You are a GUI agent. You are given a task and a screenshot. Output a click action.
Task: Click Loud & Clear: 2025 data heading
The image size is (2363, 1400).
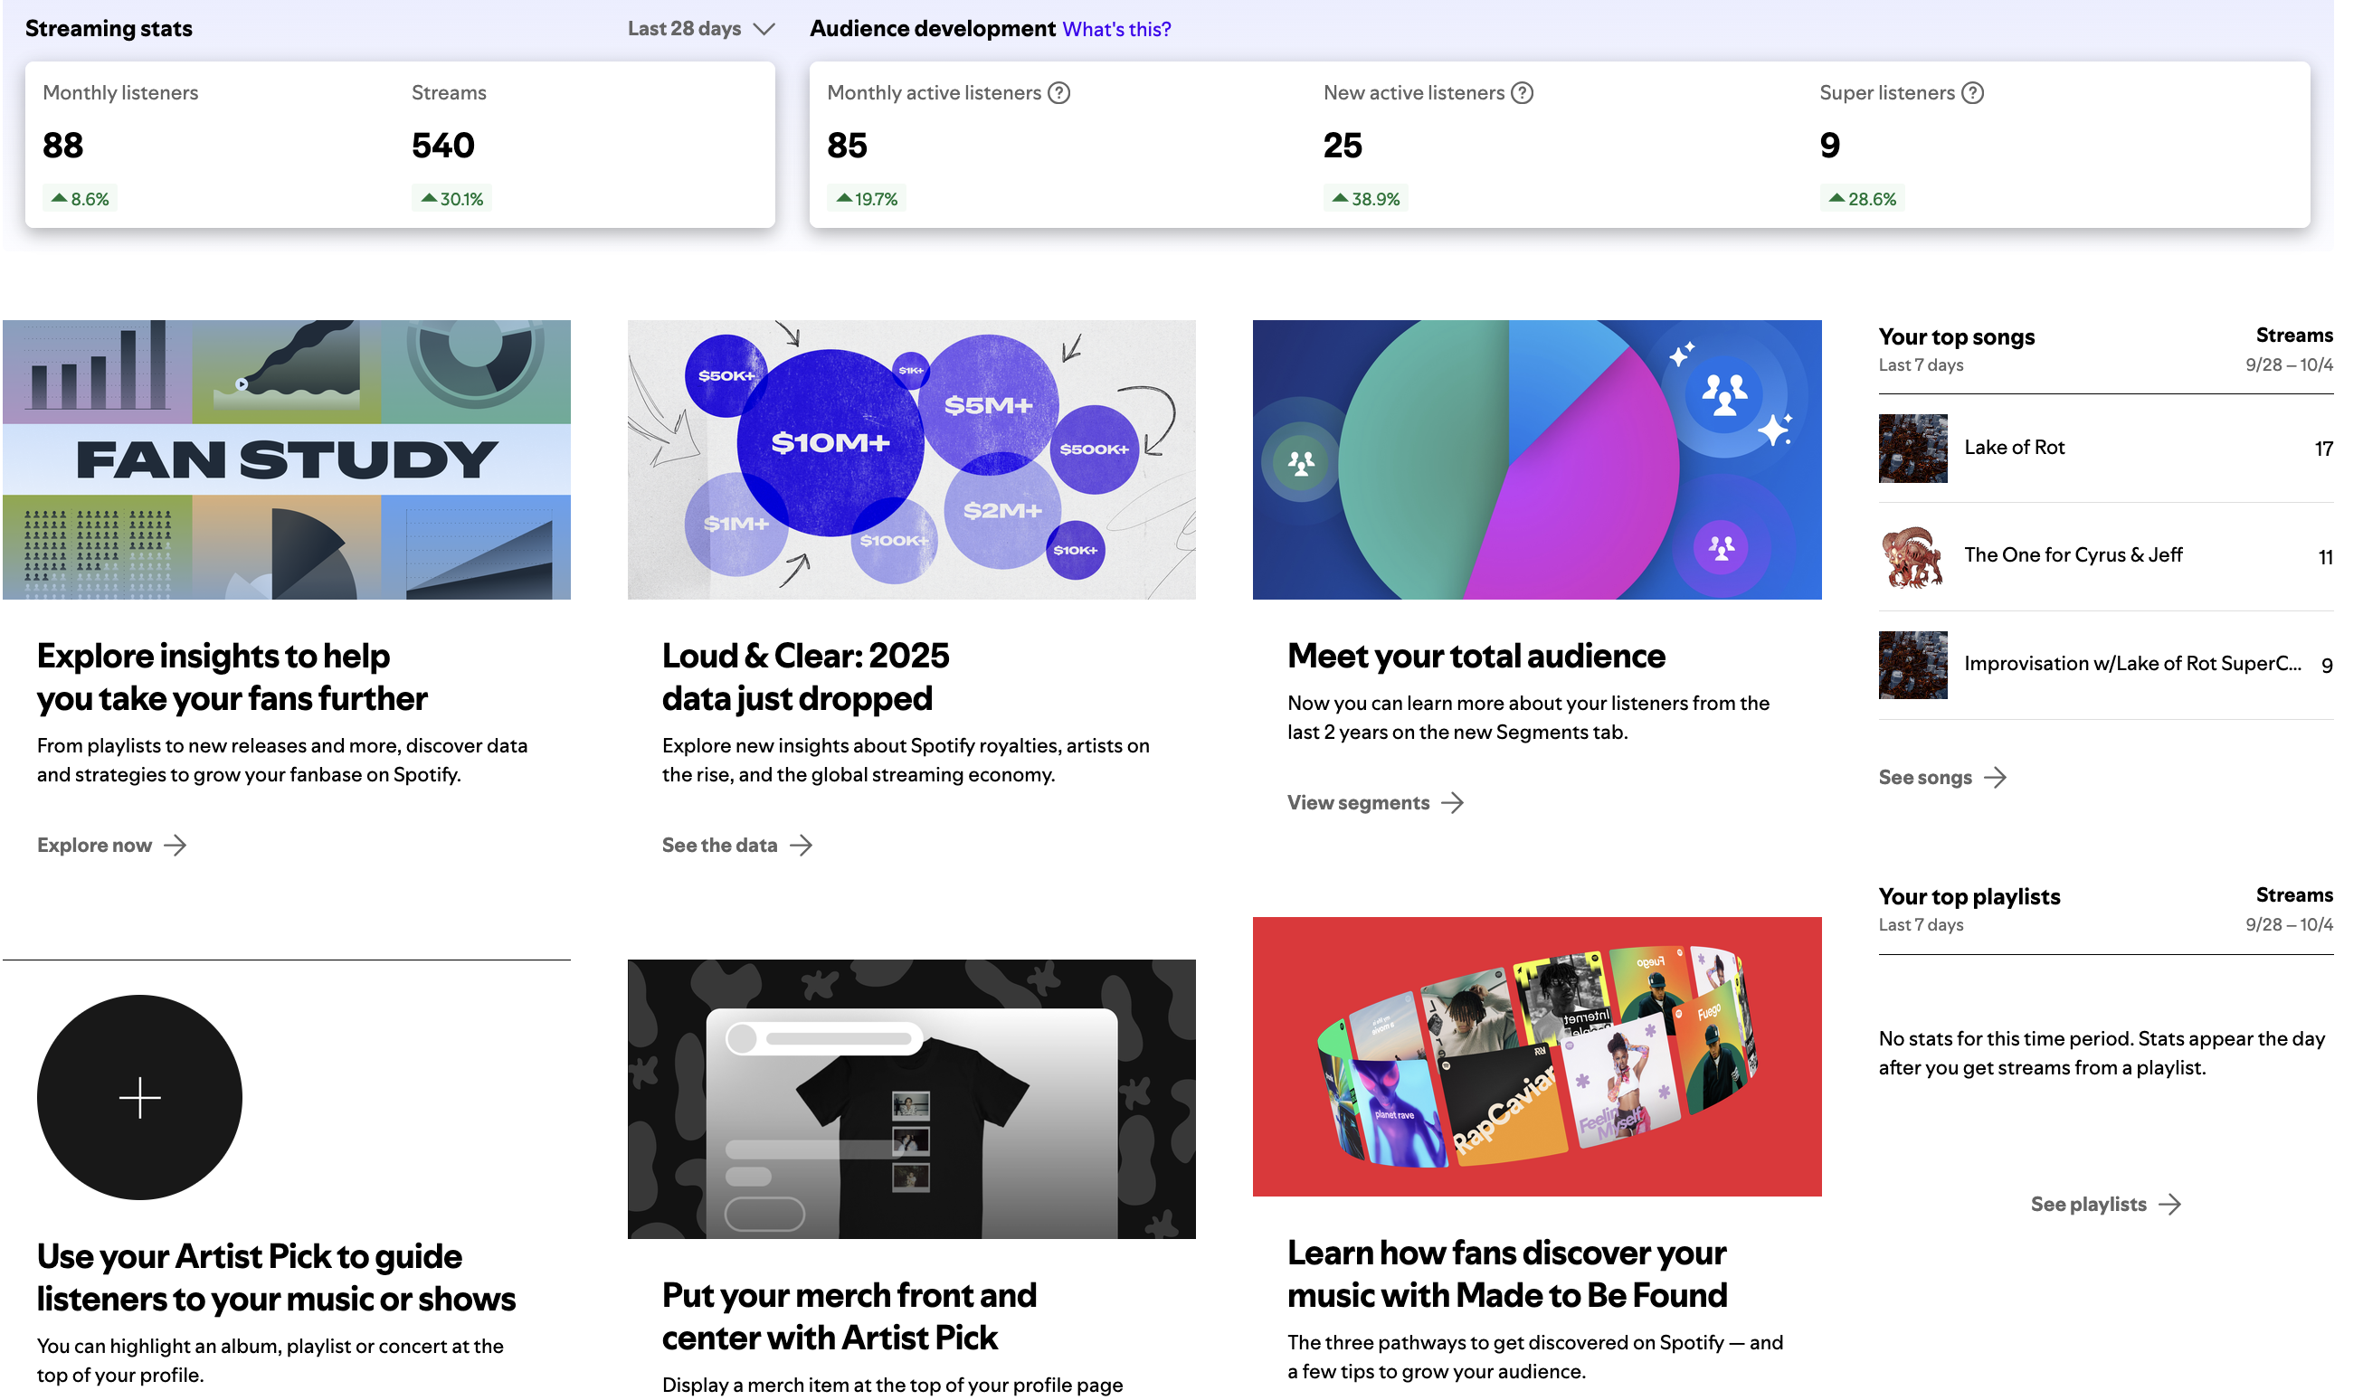coord(806,677)
